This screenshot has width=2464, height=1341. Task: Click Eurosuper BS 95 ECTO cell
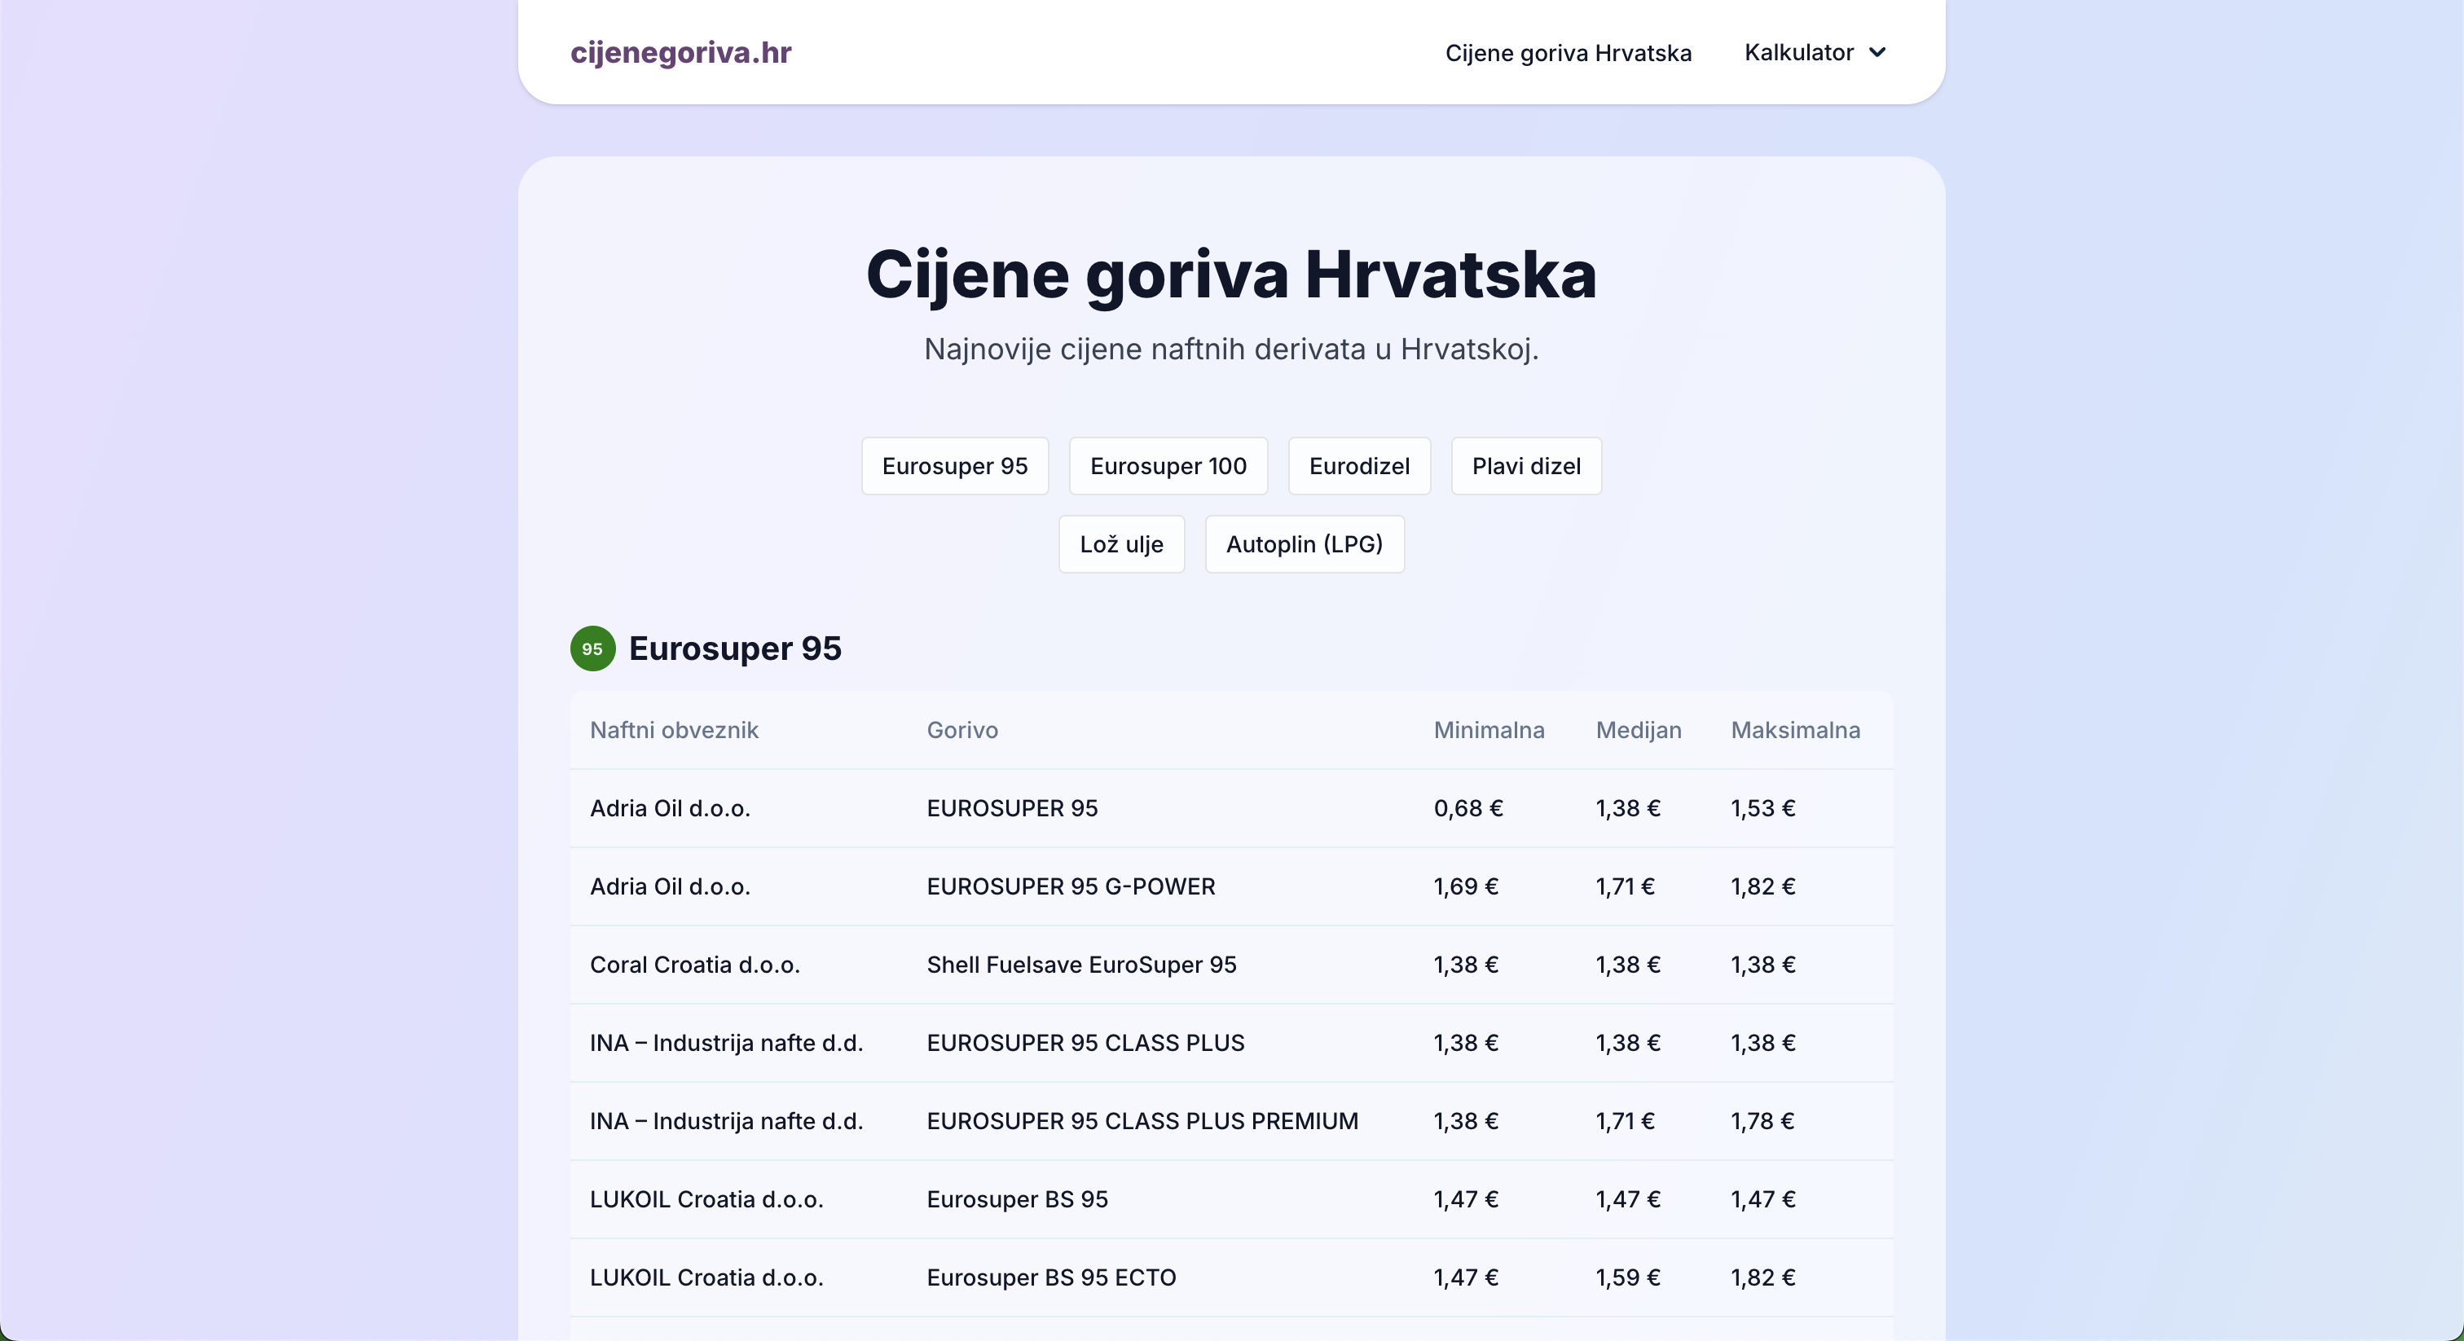click(1051, 1277)
